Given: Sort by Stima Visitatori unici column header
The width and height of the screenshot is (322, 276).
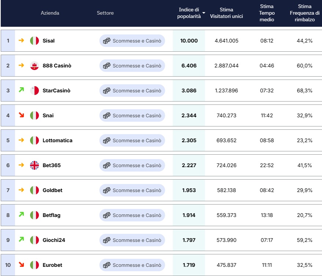Looking at the screenshot, I should [226, 13].
